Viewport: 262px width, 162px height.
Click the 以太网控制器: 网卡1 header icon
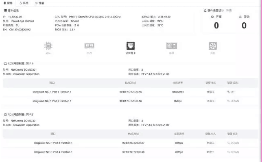5,64
